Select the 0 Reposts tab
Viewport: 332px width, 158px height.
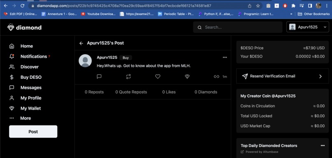click(x=94, y=92)
